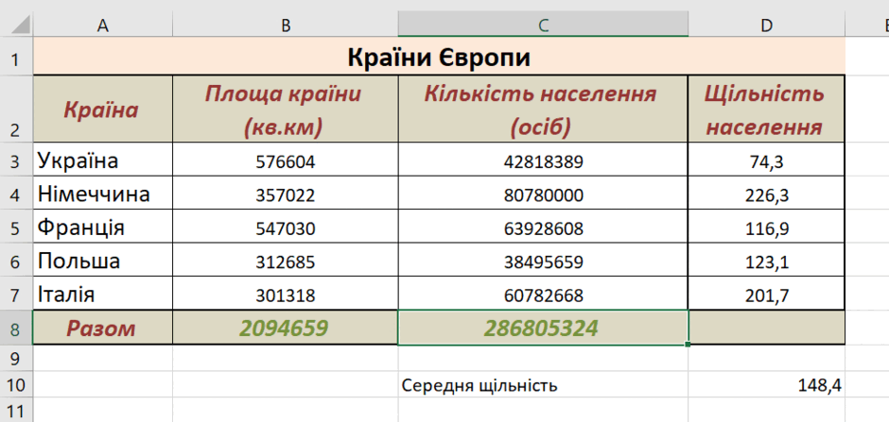Click the 'Площа країни (кв.км)' header cell
This screenshot has height=422, width=889.
click(x=286, y=109)
